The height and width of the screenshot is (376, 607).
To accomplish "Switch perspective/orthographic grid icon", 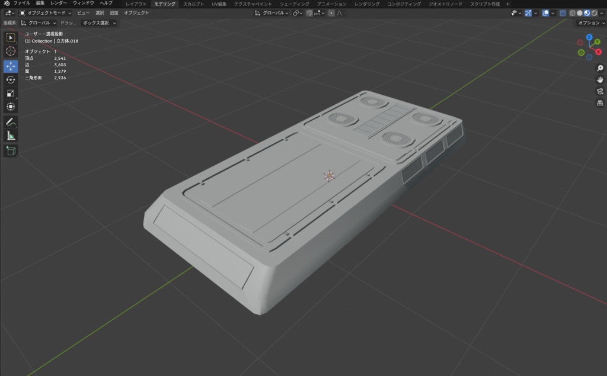I will click(x=600, y=103).
